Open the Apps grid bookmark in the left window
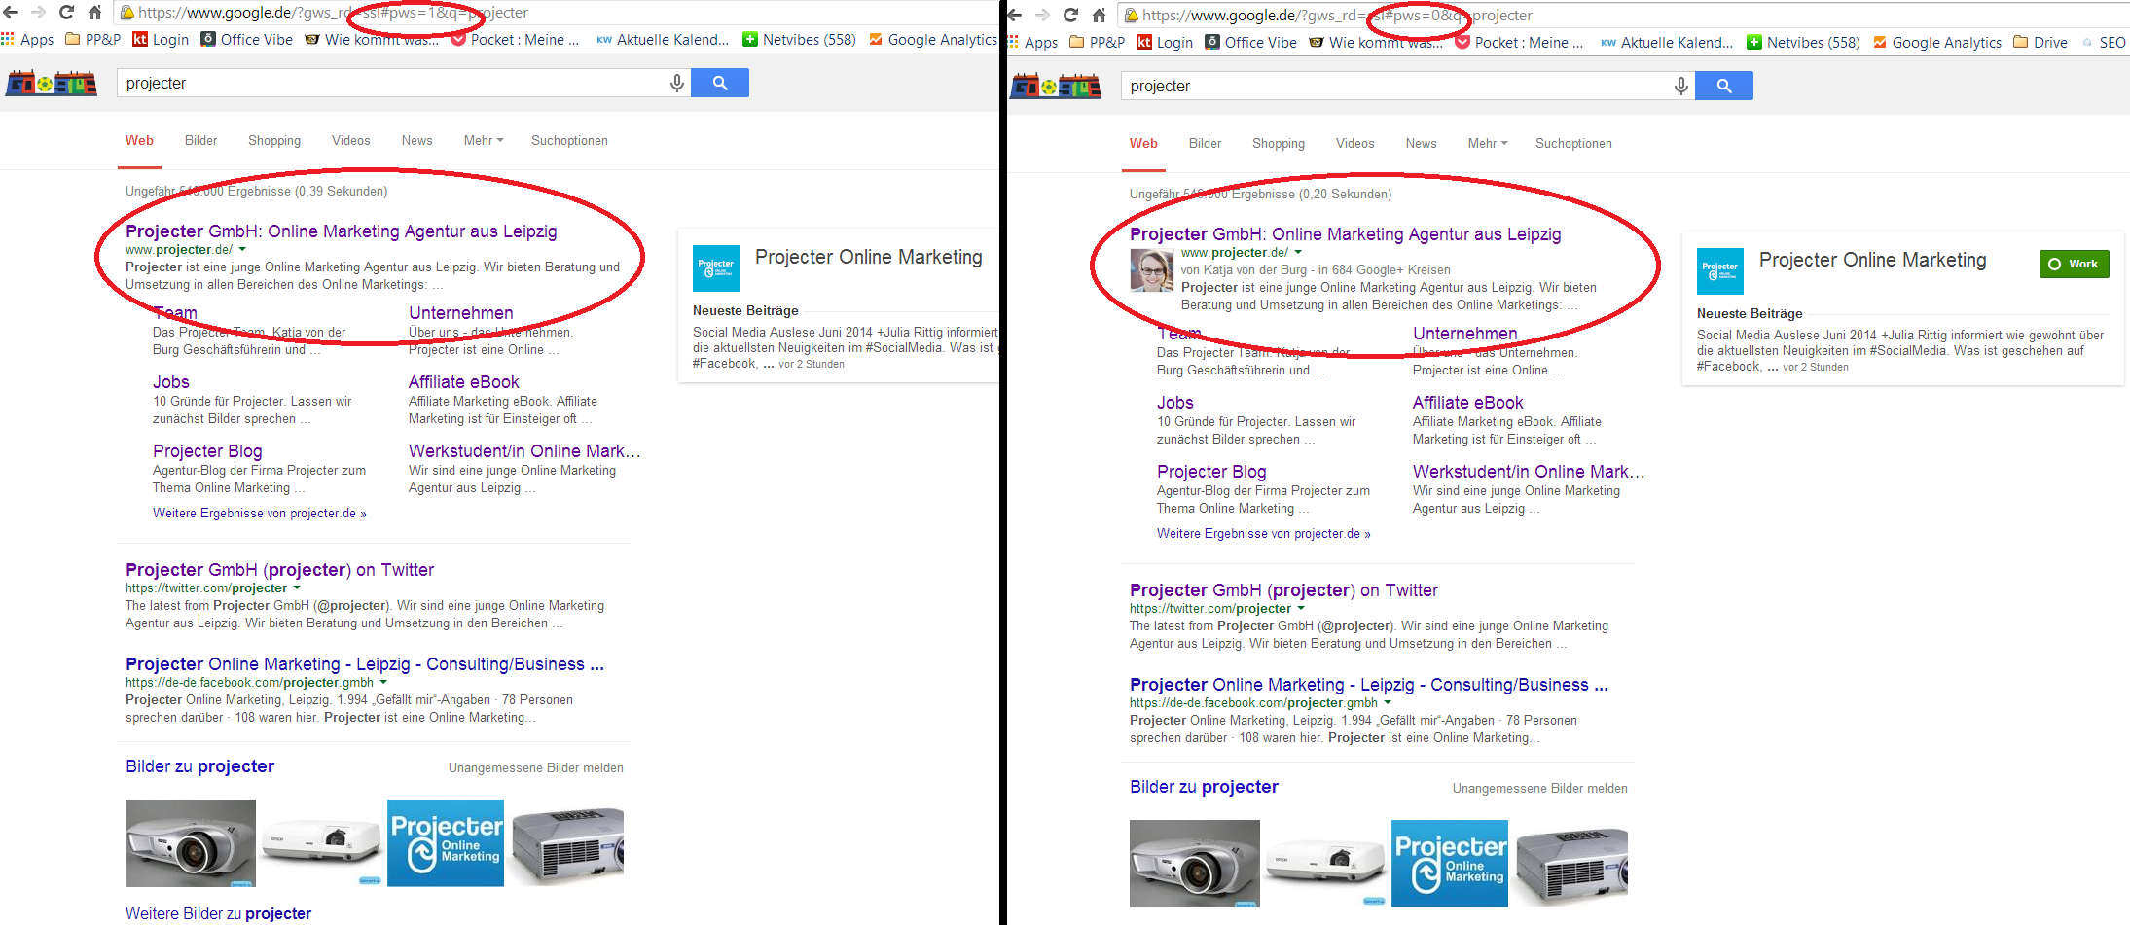Viewport: 2130px width, 925px height. click(x=27, y=40)
